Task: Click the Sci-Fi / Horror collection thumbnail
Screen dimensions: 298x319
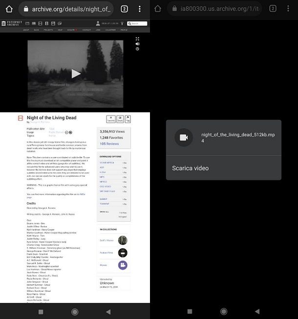Action: click(x=123, y=240)
